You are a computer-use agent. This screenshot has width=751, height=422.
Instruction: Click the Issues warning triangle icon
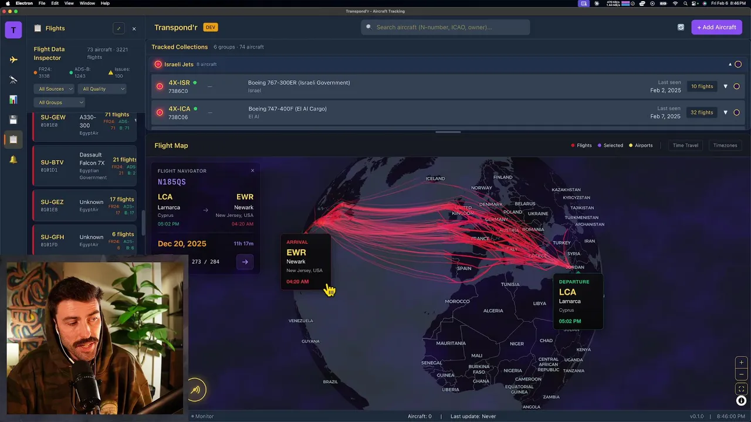110,73
